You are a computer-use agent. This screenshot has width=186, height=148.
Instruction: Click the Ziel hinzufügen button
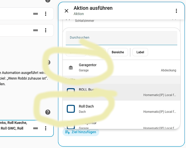[x=81, y=132]
